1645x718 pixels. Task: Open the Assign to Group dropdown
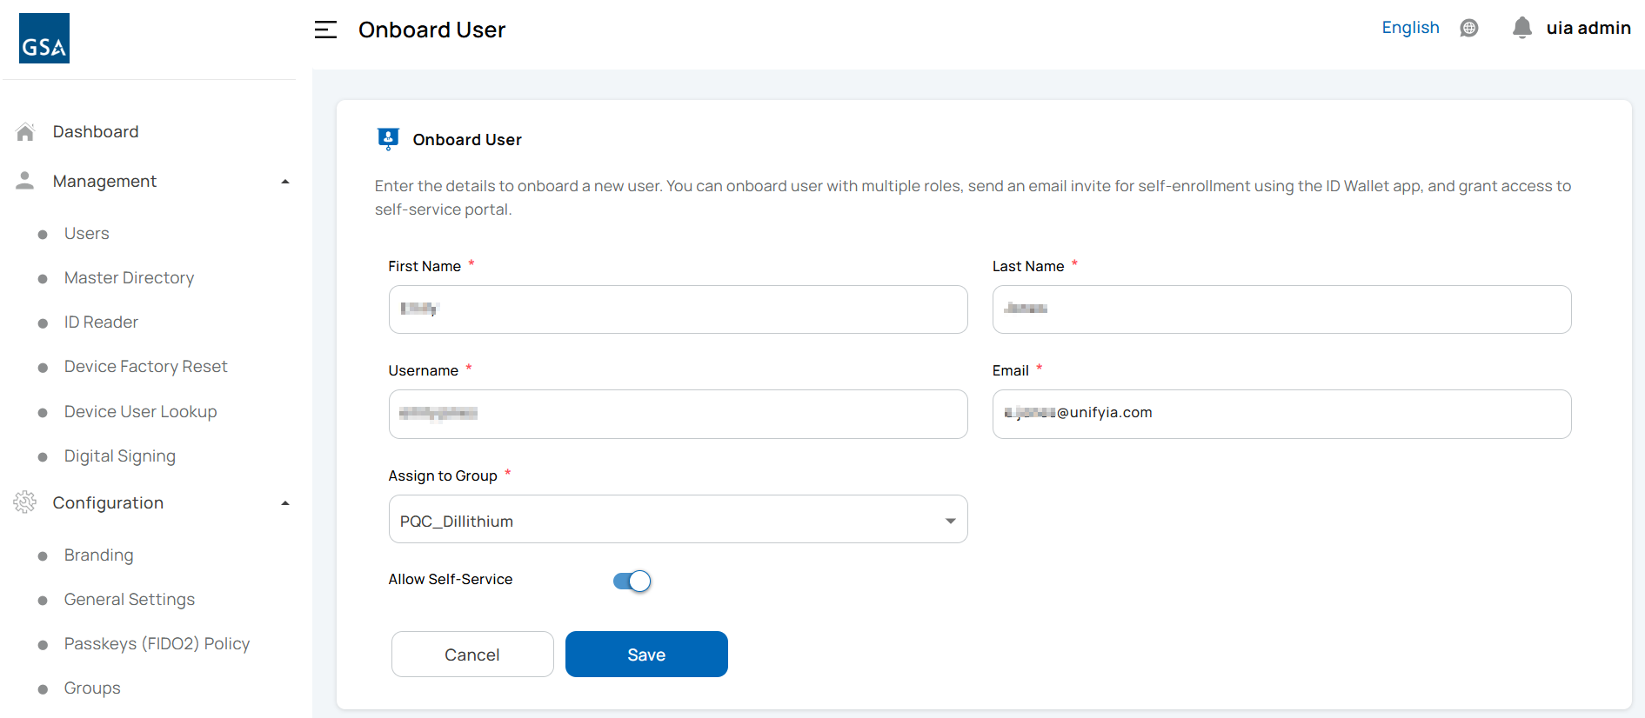tap(678, 520)
